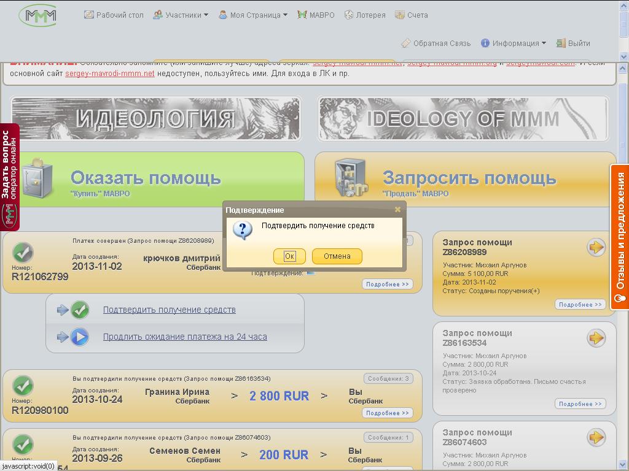The height and width of the screenshot is (471, 629).
Task: Open Отзывы и предложения side tab
Action: coord(619,237)
